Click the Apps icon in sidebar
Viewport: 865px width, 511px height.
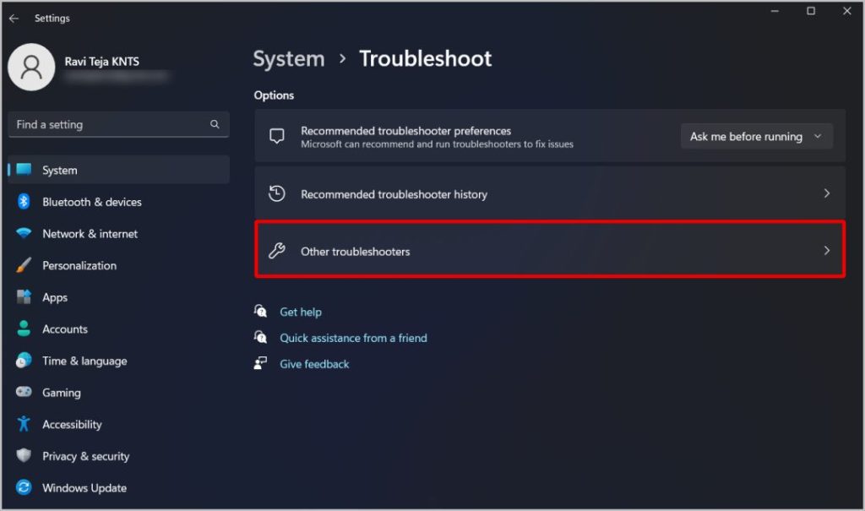[x=24, y=297]
